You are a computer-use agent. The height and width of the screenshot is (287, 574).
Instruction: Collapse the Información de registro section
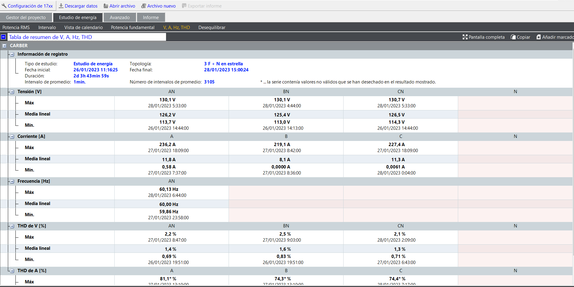[12, 54]
